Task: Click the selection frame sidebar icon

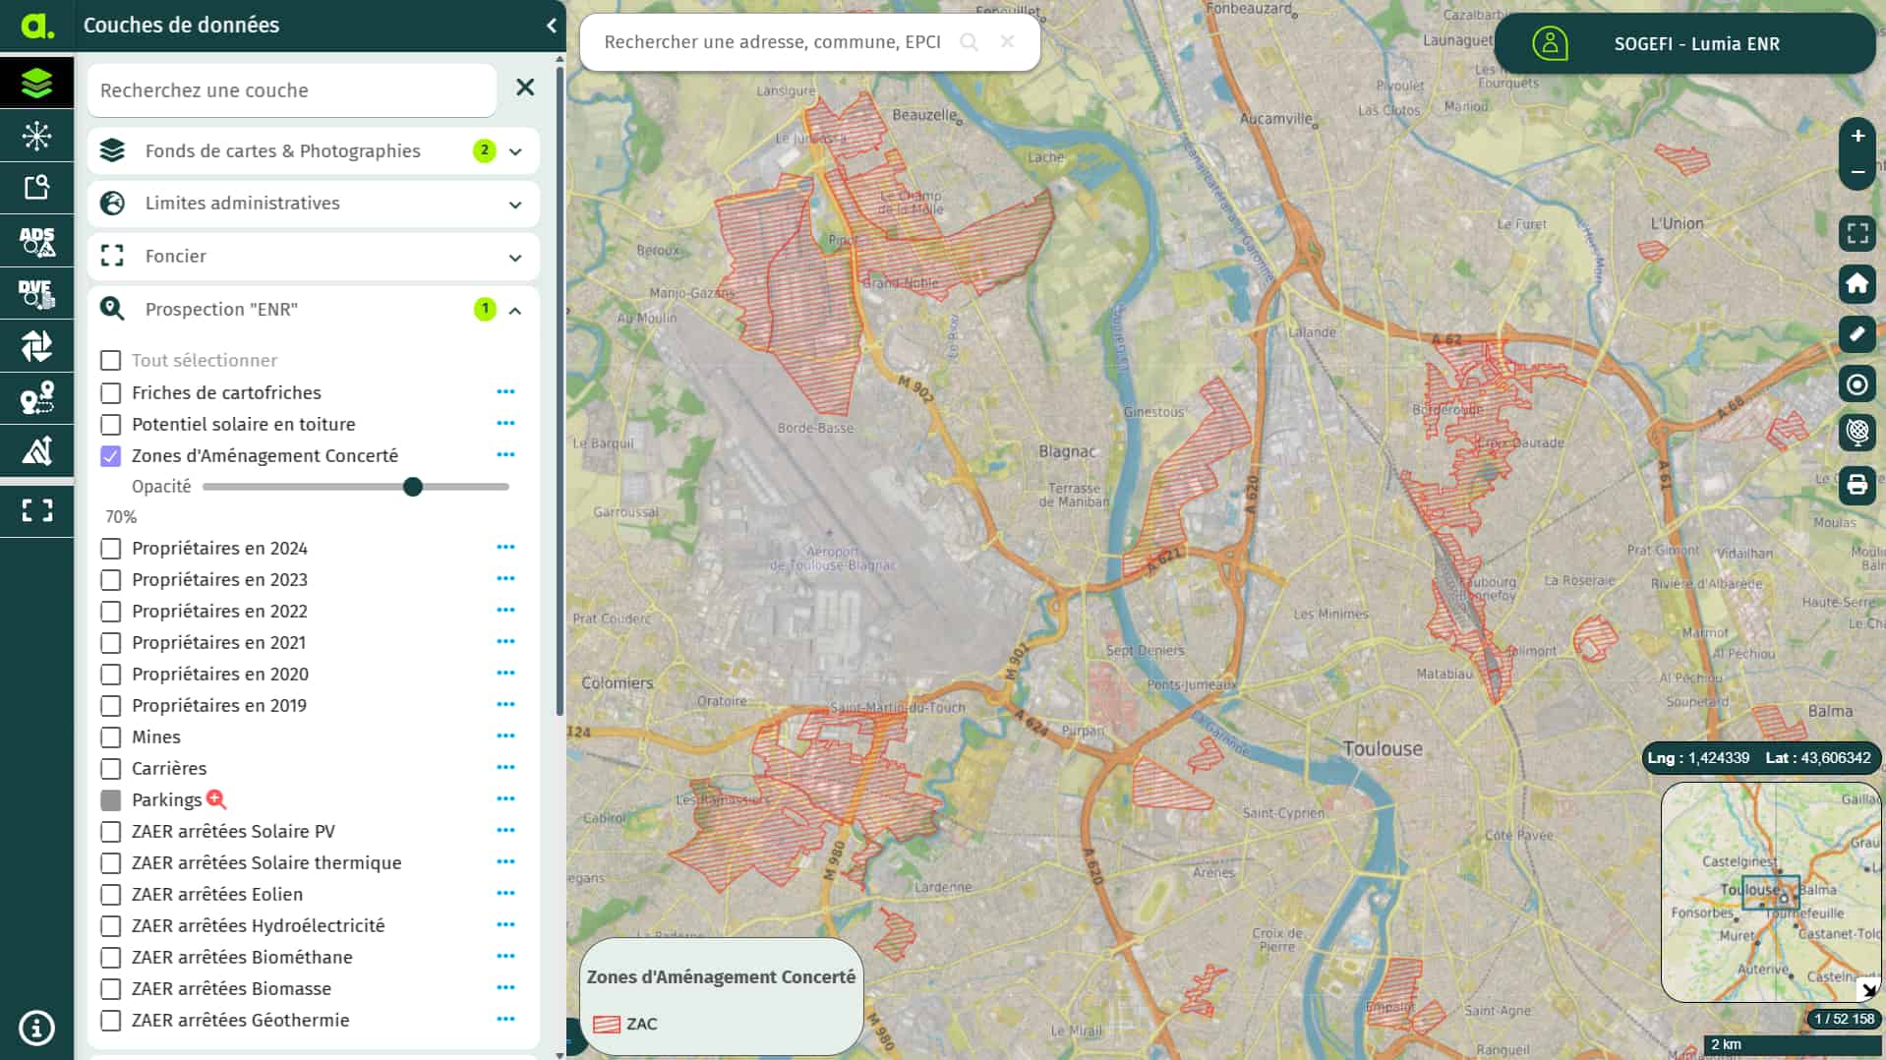Action: point(36,510)
